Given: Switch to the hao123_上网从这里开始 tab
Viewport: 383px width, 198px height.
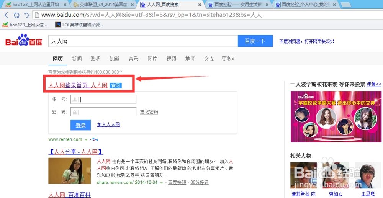Looking at the screenshot, I should pyautogui.click(x=36, y=5).
